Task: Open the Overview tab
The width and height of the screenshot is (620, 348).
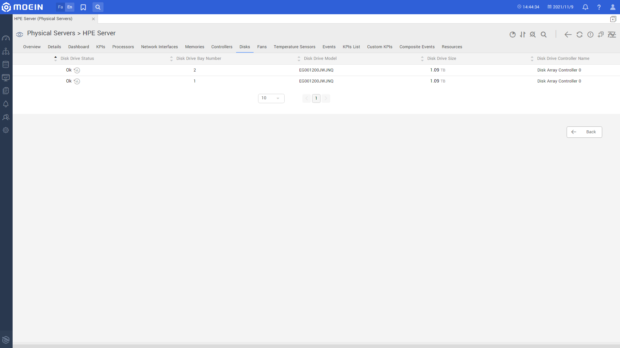Action: pyautogui.click(x=32, y=47)
